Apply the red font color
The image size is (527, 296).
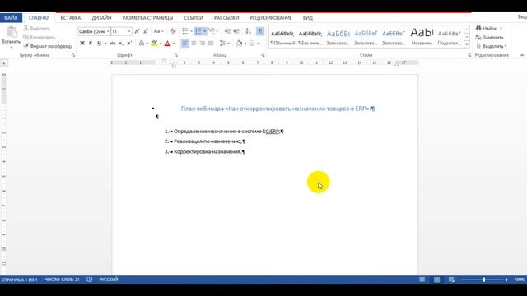click(x=167, y=44)
